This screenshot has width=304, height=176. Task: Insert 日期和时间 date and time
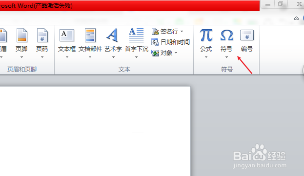[170, 42]
